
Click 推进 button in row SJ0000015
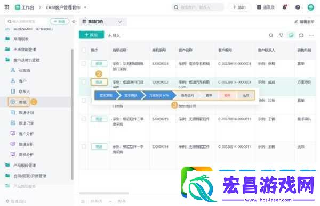tap(99, 119)
